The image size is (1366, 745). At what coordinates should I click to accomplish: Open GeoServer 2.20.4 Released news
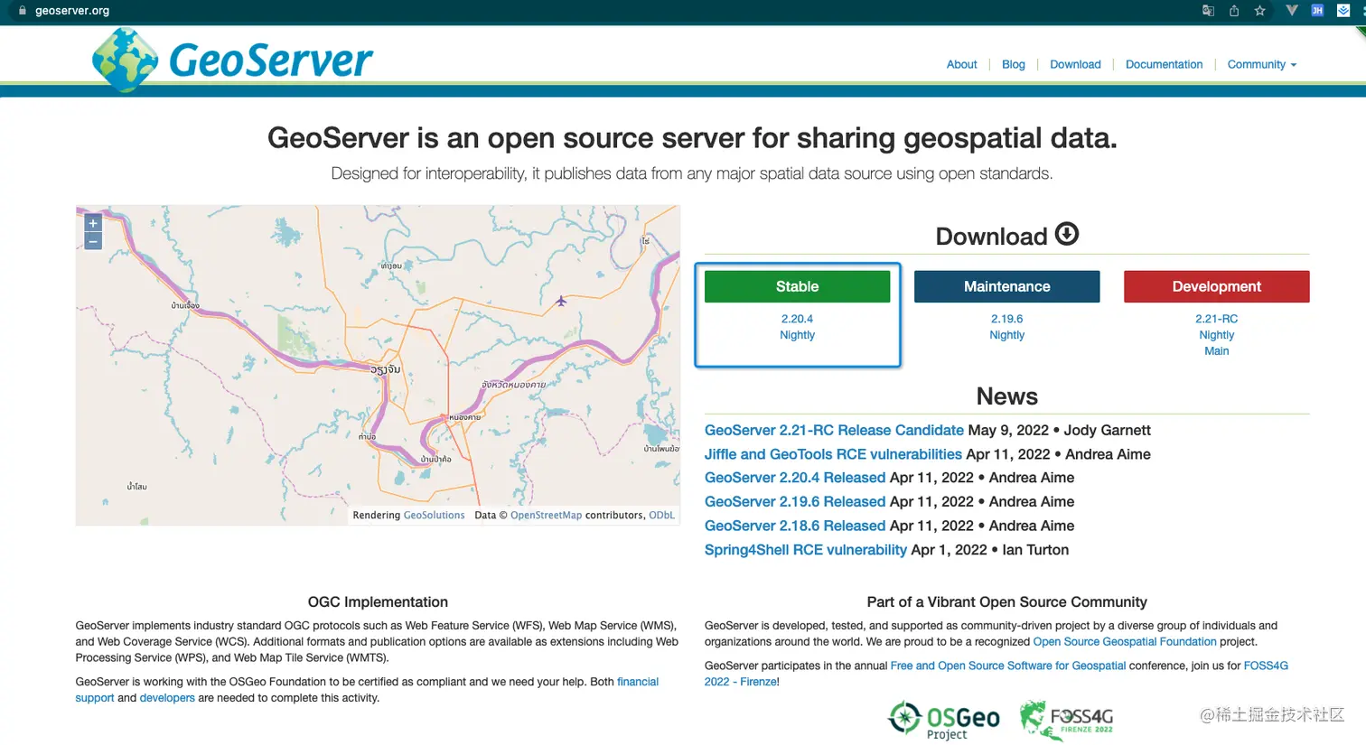(795, 478)
